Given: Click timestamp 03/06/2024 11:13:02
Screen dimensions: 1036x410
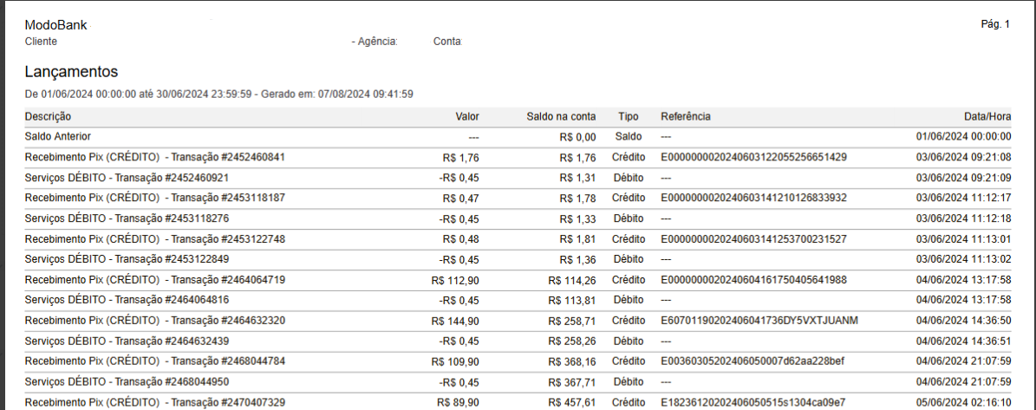Looking at the screenshot, I should coord(963,259).
